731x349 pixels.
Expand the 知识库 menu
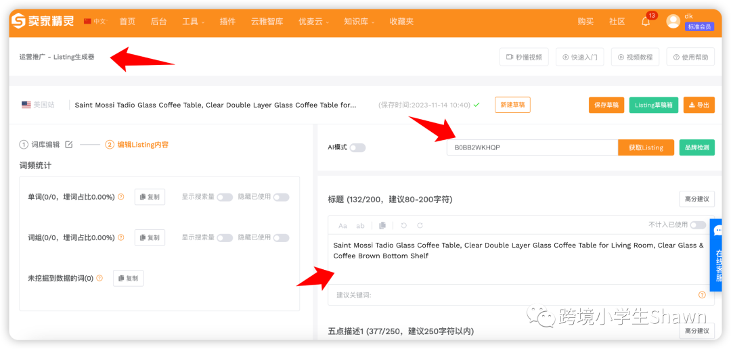coord(359,22)
